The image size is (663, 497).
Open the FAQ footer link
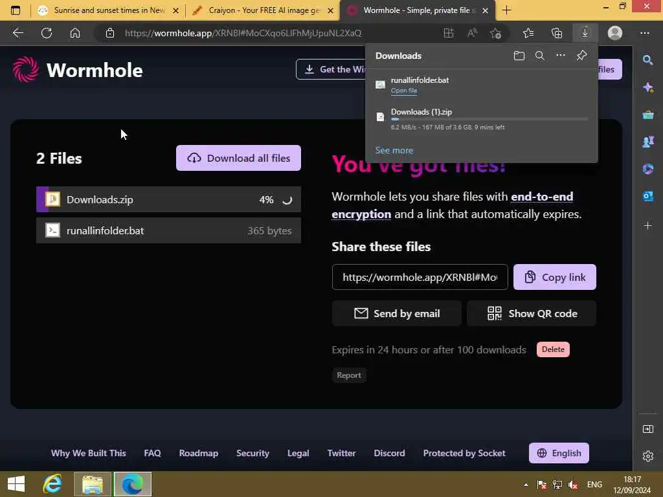[x=152, y=453]
